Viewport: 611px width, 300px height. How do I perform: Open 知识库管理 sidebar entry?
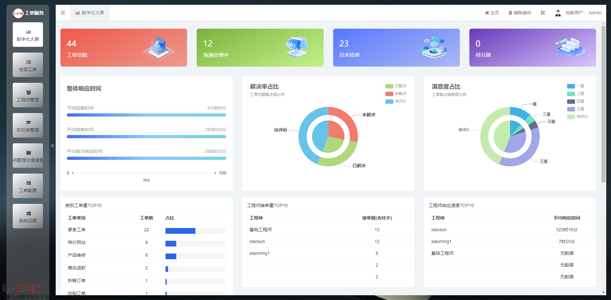point(28,125)
